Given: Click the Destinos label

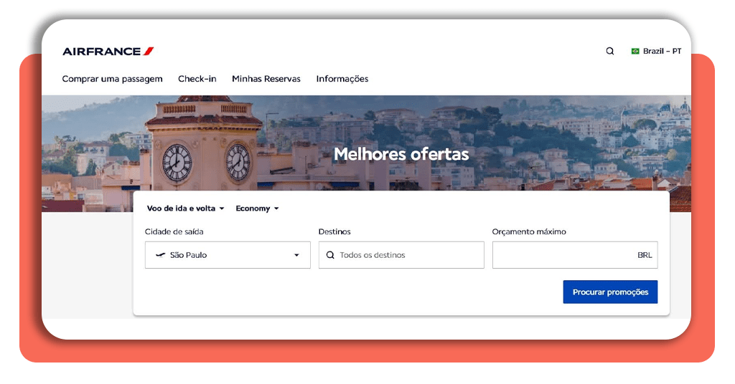Looking at the screenshot, I should click(334, 231).
